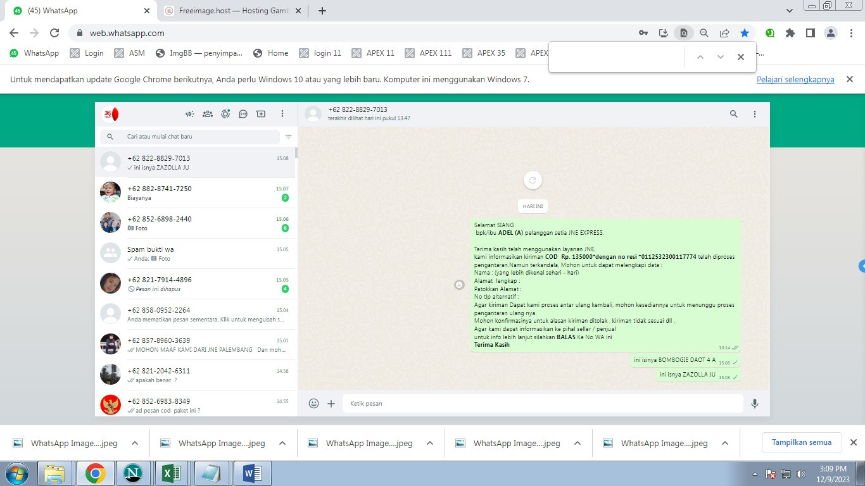Go to next find result
The height and width of the screenshot is (486, 865).
[721, 57]
